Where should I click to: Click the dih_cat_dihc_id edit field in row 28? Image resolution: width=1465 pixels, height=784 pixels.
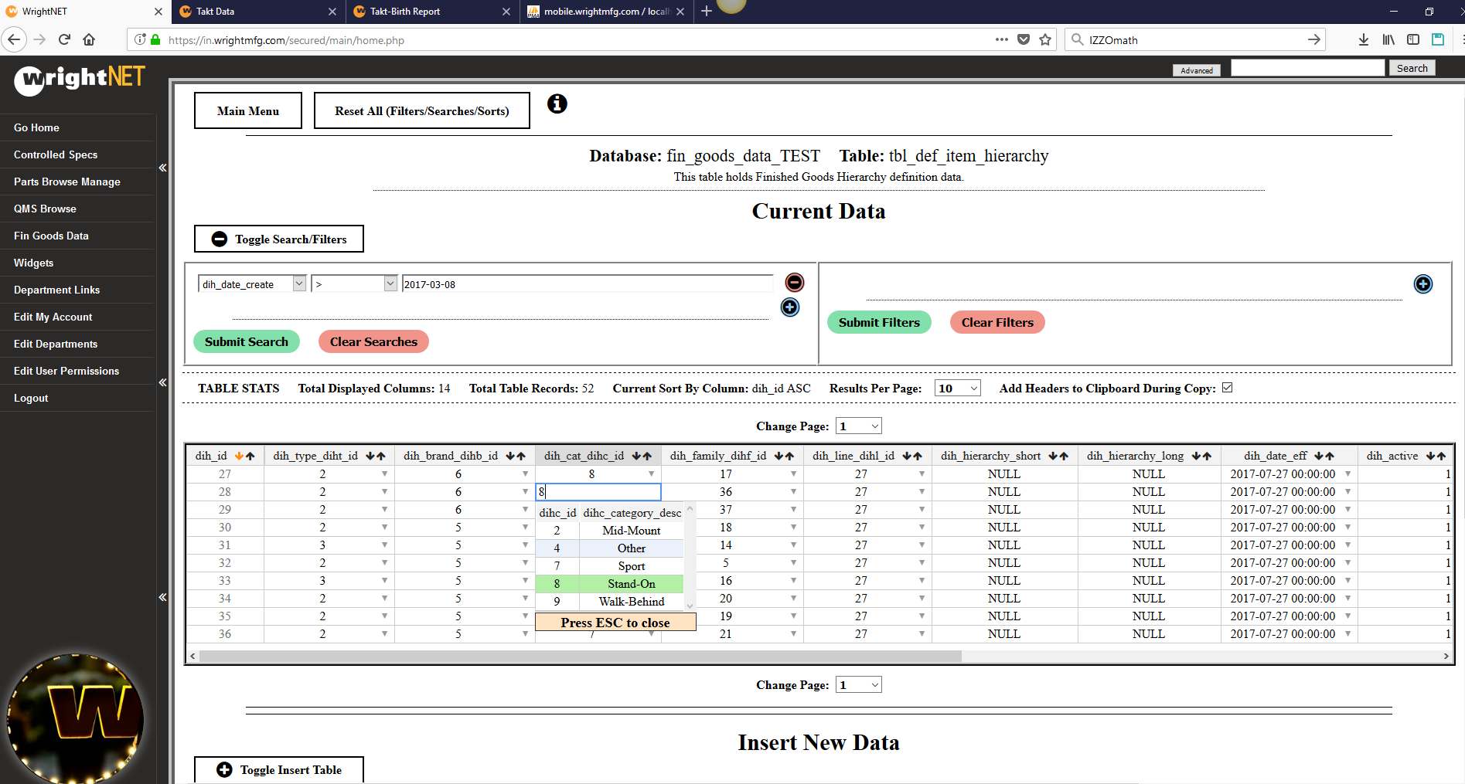(598, 491)
